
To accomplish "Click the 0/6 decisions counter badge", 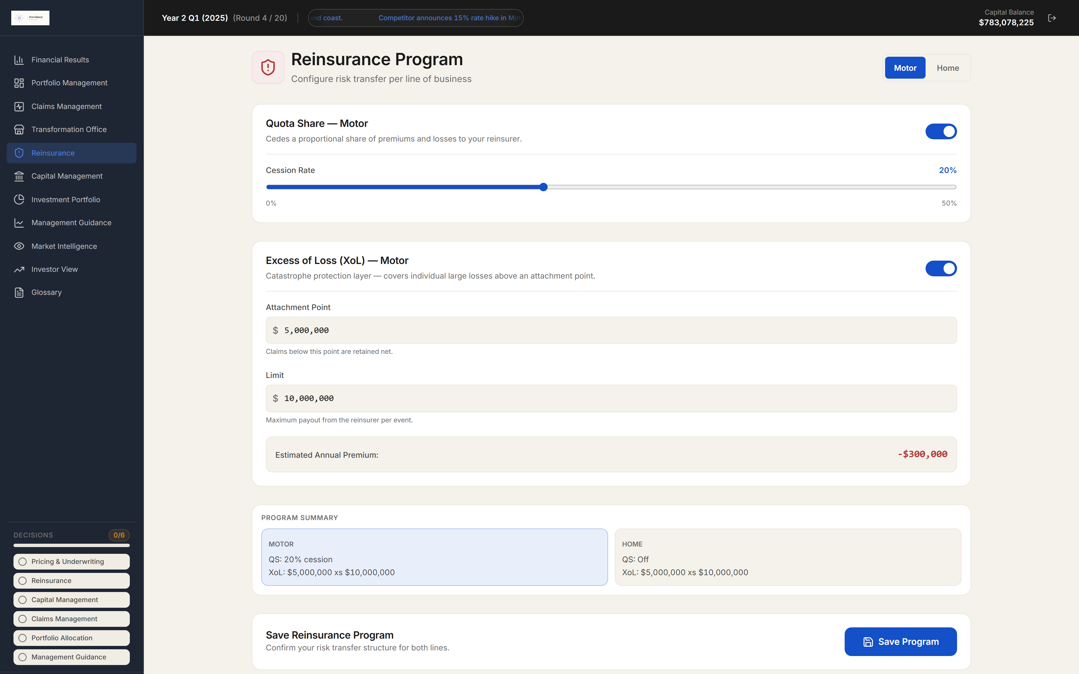I will [119, 535].
